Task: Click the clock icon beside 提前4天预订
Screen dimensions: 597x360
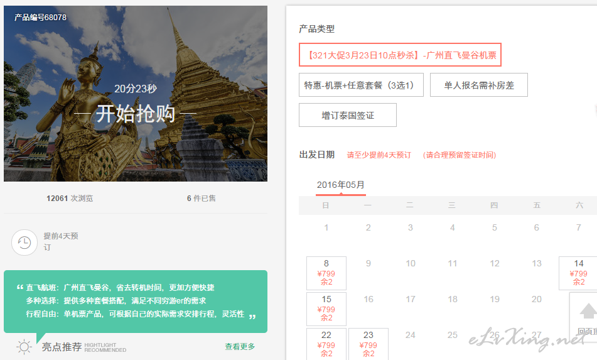Action: pos(24,243)
